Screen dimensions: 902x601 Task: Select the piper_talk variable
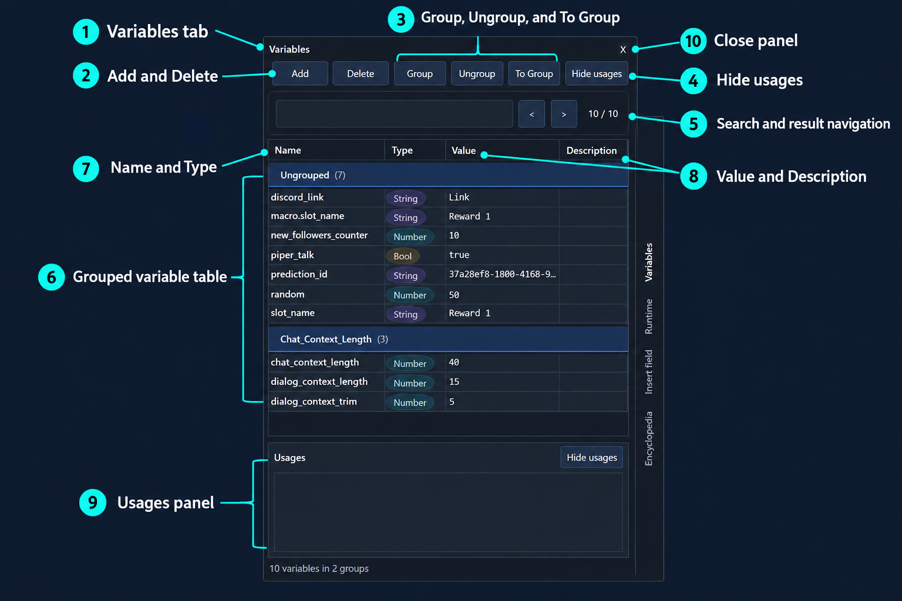[x=448, y=255]
